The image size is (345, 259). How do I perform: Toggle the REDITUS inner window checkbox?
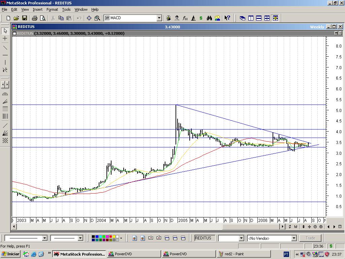tap(14, 33)
